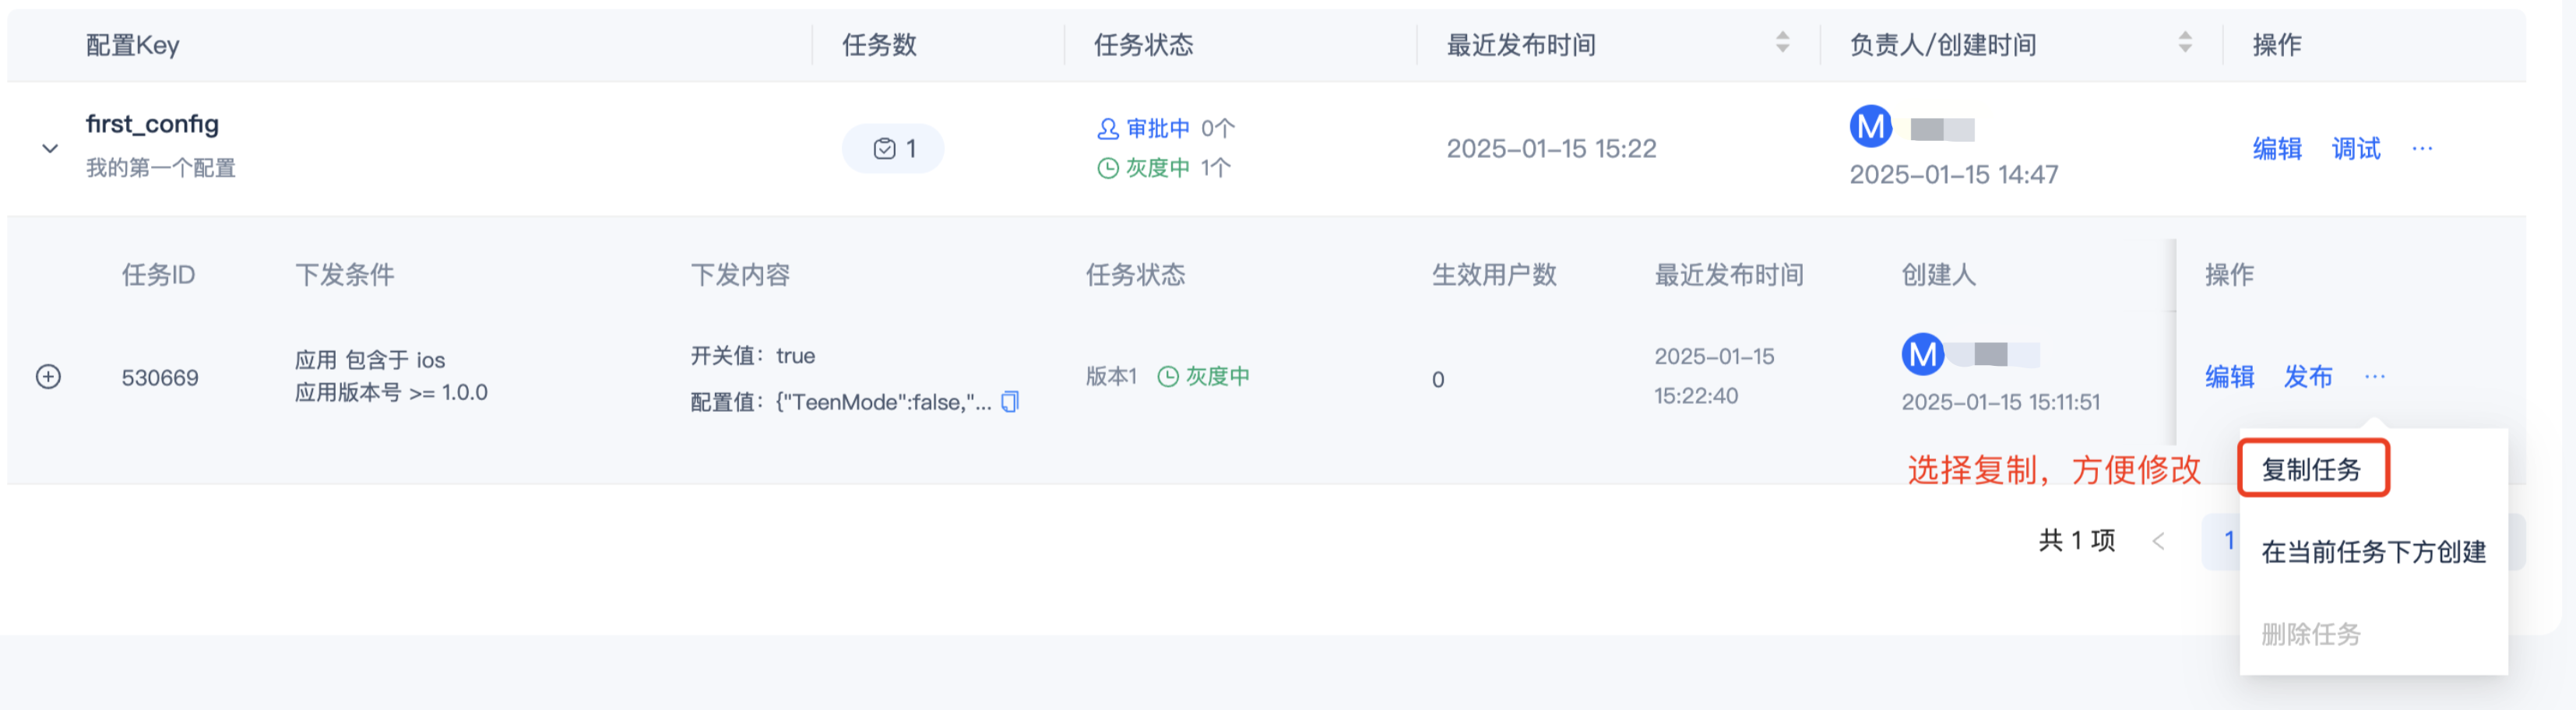Open the more actions menu next to 发布
Image resolution: width=2576 pixels, height=710 pixels.
[2374, 377]
